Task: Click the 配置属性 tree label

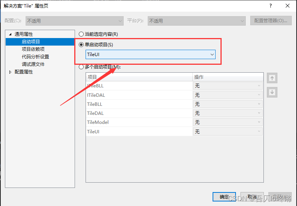Action: coord(24,72)
